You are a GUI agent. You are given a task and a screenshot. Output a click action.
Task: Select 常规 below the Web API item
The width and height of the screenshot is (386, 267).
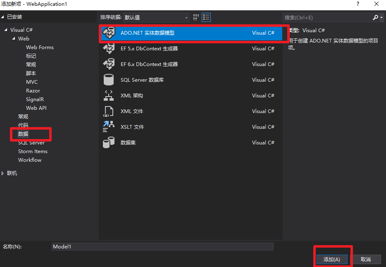coord(23,116)
